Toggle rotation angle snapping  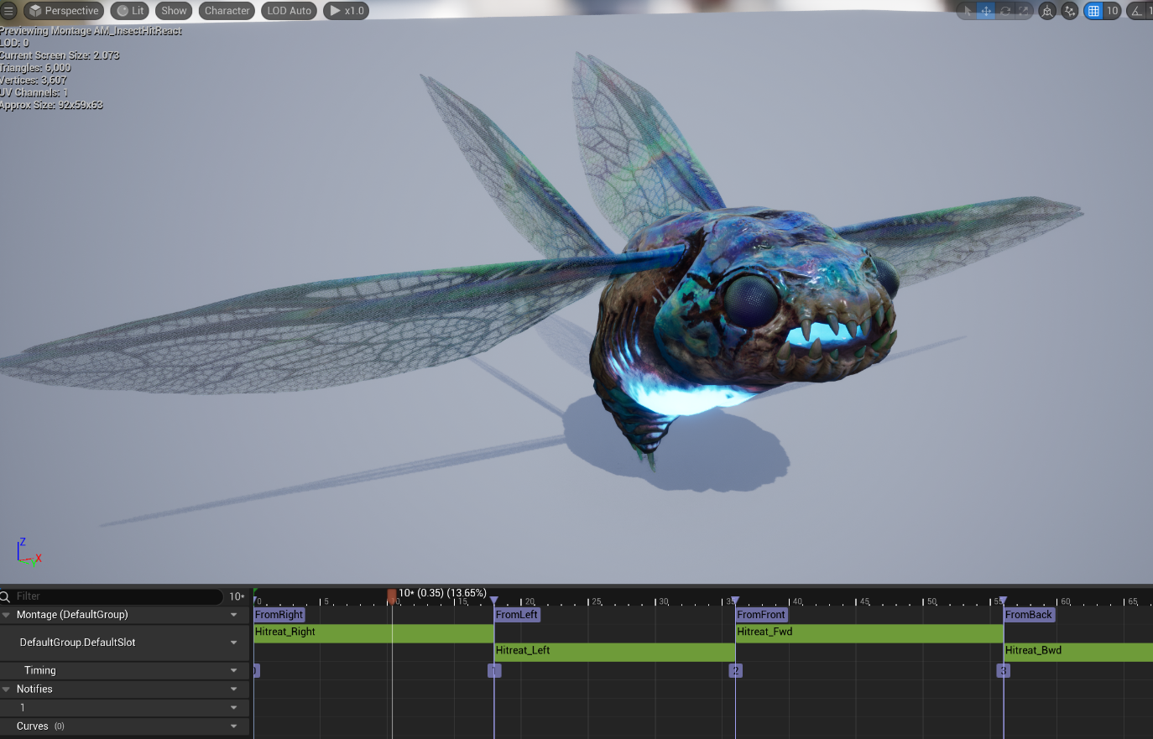1136,11
